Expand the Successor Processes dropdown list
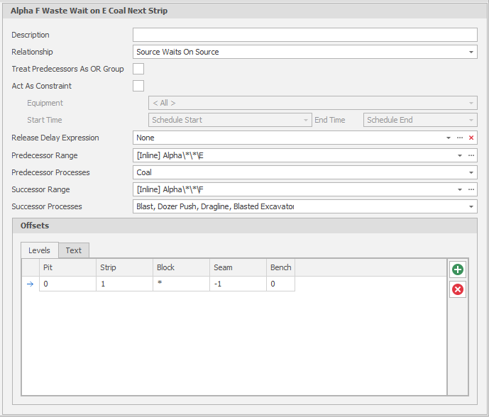Image resolution: width=489 pixels, height=417 pixels. pos(471,206)
